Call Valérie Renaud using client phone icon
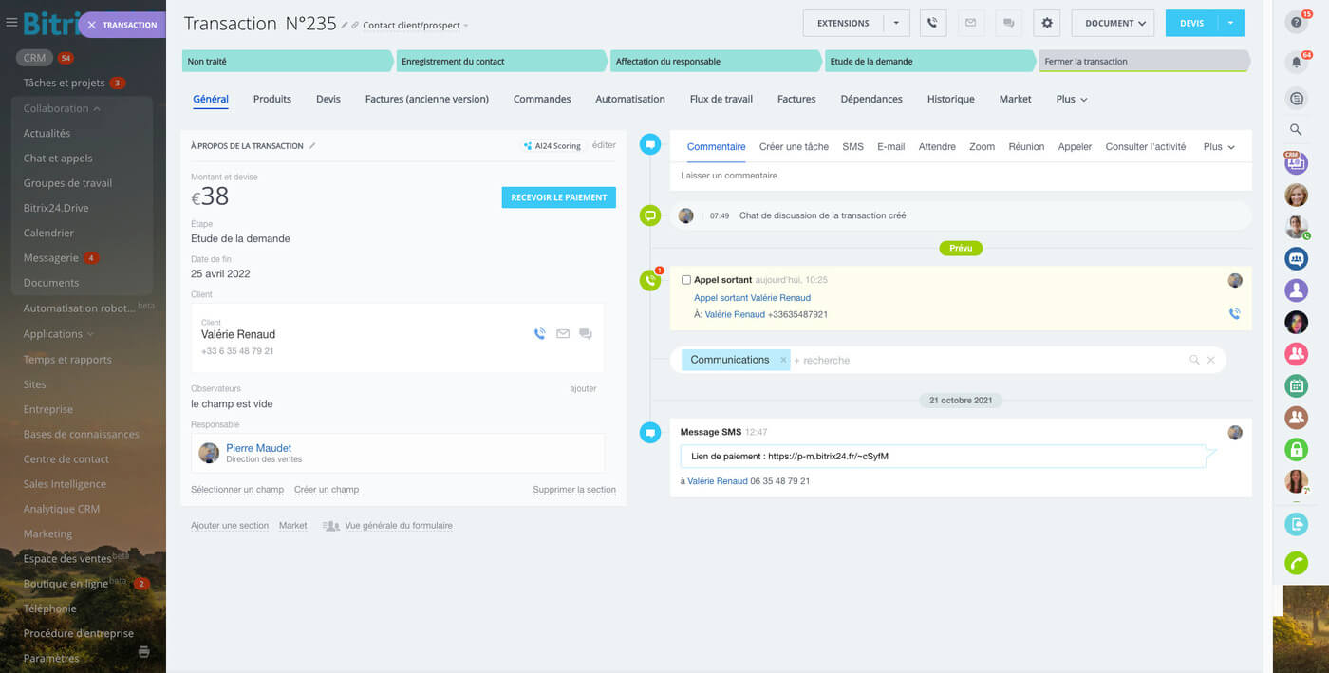This screenshot has height=673, width=1329. 539,334
